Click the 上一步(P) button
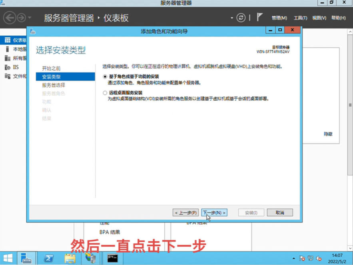This screenshot has width=353, height=265. (x=185, y=213)
